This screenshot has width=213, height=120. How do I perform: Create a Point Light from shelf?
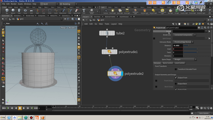(113, 11)
